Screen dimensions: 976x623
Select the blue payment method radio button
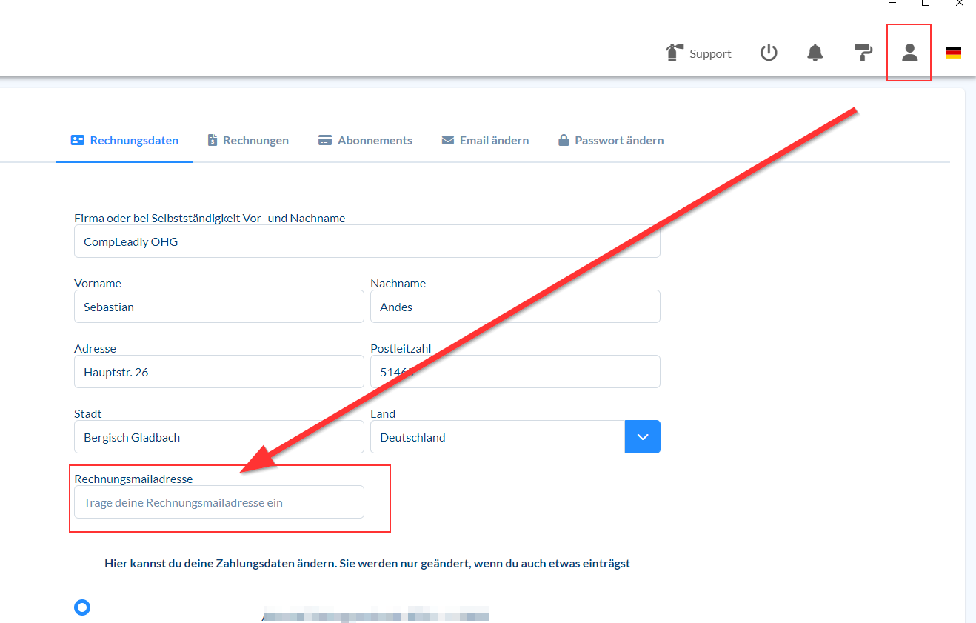(82, 607)
